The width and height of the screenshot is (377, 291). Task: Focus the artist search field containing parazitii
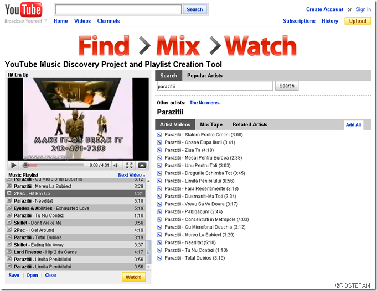tap(215, 86)
